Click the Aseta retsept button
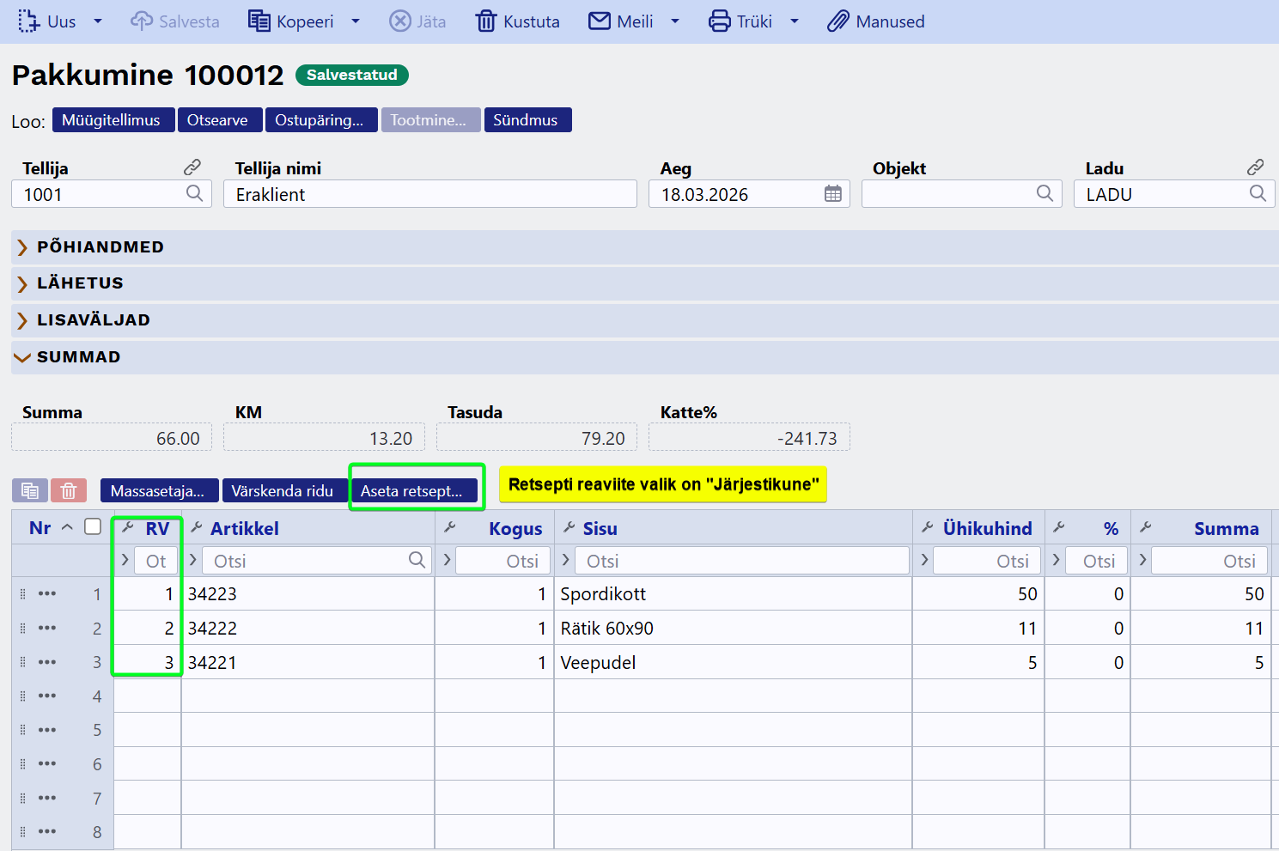This screenshot has width=1279, height=851. coord(412,491)
